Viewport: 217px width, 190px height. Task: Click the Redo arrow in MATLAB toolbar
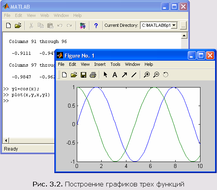click(69, 26)
